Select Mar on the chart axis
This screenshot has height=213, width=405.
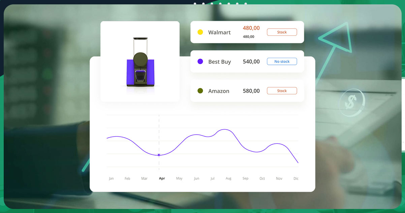click(144, 178)
